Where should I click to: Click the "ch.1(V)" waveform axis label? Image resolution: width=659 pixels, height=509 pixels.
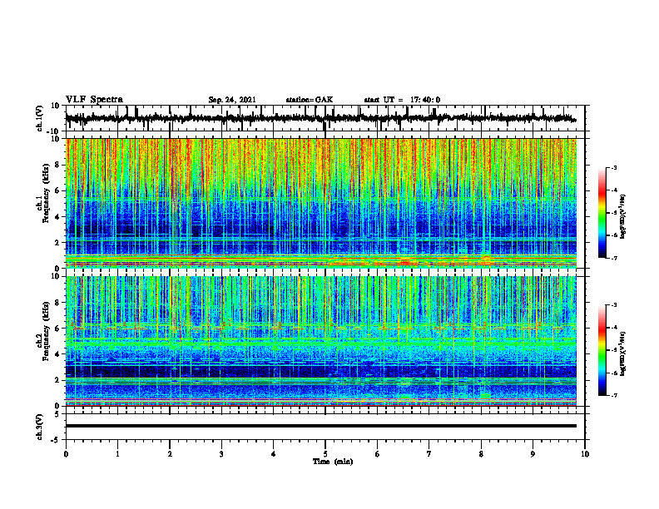[x=40, y=118]
